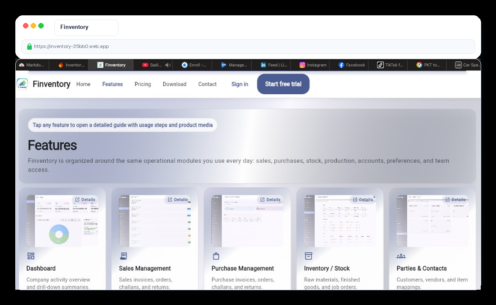Open Details on the Inventory / Stock card
Image resolution: width=496 pixels, height=305 pixels.
tap(363, 200)
